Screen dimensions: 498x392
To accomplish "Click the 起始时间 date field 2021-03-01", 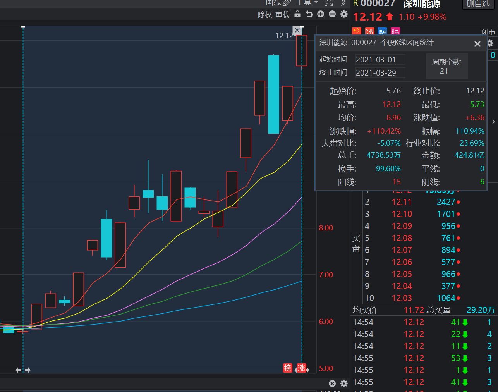I will 380,60.
